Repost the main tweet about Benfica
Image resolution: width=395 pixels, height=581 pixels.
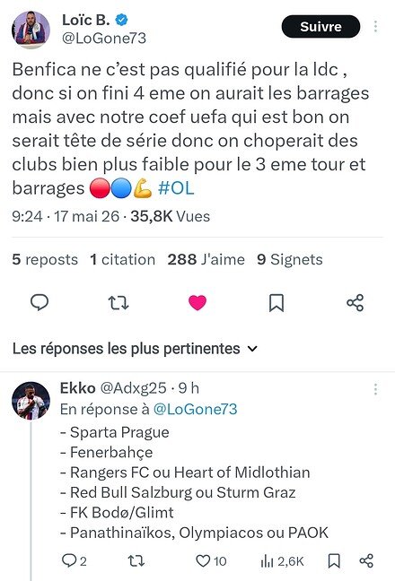click(118, 303)
